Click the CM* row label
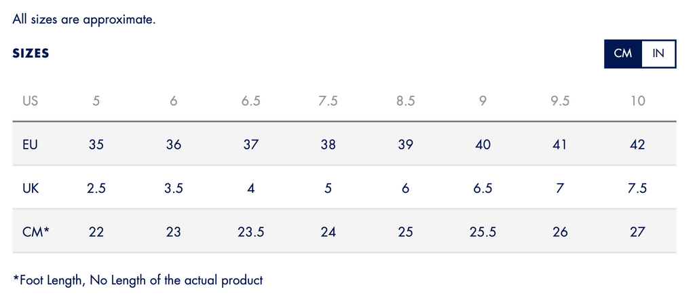This screenshot has width=695, height=300. click(x=35, y=231)
